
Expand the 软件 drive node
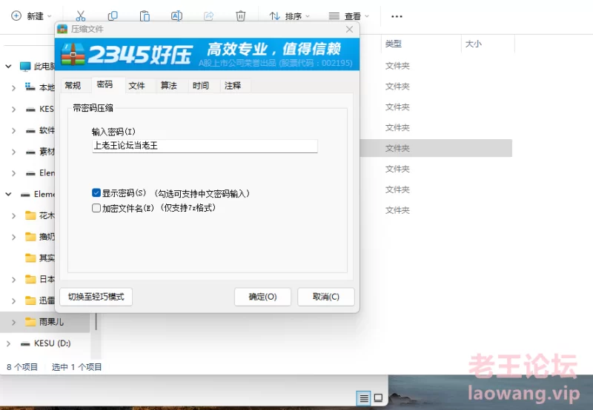coord(13,131)
